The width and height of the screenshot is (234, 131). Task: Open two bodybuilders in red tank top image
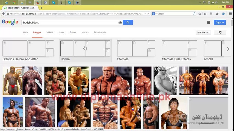(55, 81)
